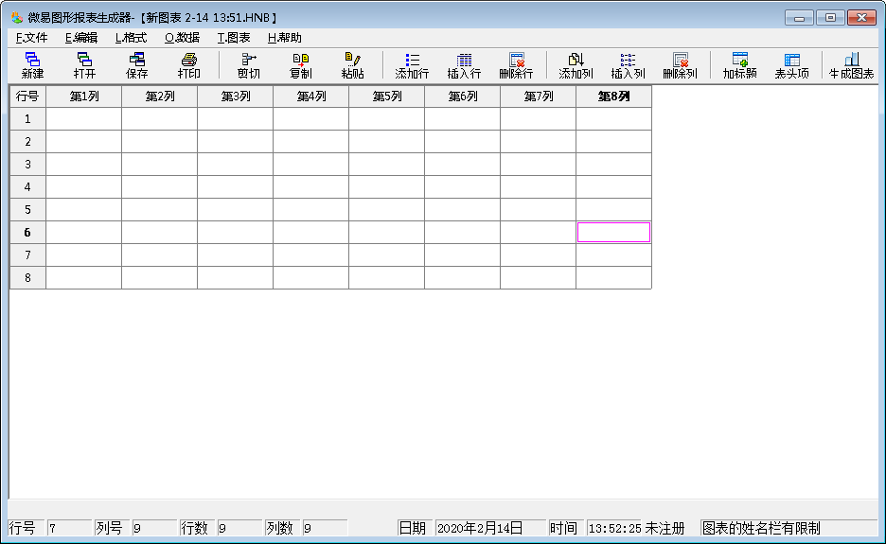Click the time 13:52:25 in status bar
Viewport: 886px width, 544px height.
[614, 528]
